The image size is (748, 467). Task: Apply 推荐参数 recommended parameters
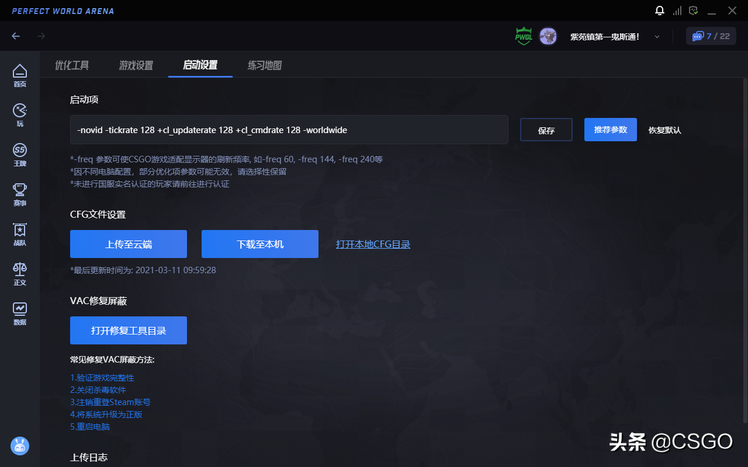[x=611, y=130]
